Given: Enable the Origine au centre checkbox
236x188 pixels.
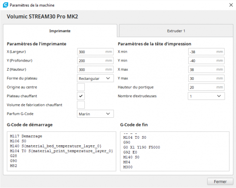Looking at the screenshot, I should (81, 87).
